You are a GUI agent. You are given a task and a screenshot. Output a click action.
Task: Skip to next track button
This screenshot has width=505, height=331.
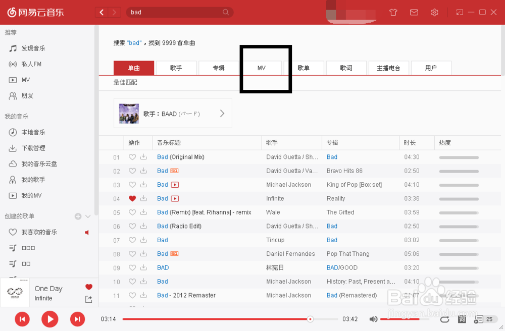(x=78, y=319)
